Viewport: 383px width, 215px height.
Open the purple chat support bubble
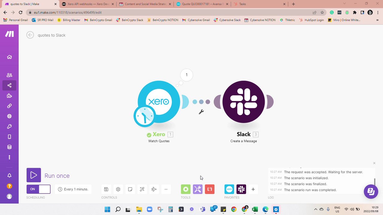point(371,191)
